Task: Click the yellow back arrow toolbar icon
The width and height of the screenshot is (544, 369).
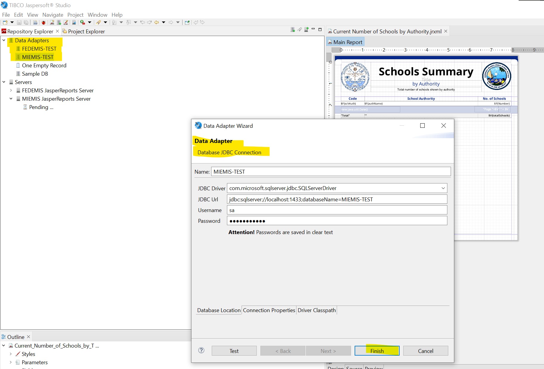Action: pos(156,22)
